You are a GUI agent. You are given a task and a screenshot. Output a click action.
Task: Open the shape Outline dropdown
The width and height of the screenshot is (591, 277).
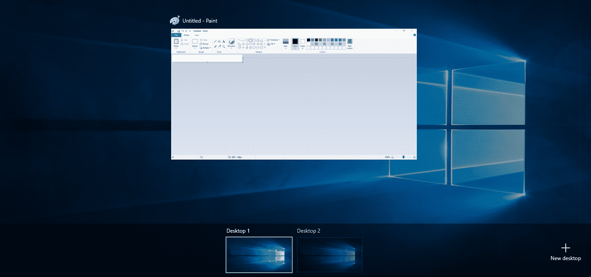pos(274,40)
